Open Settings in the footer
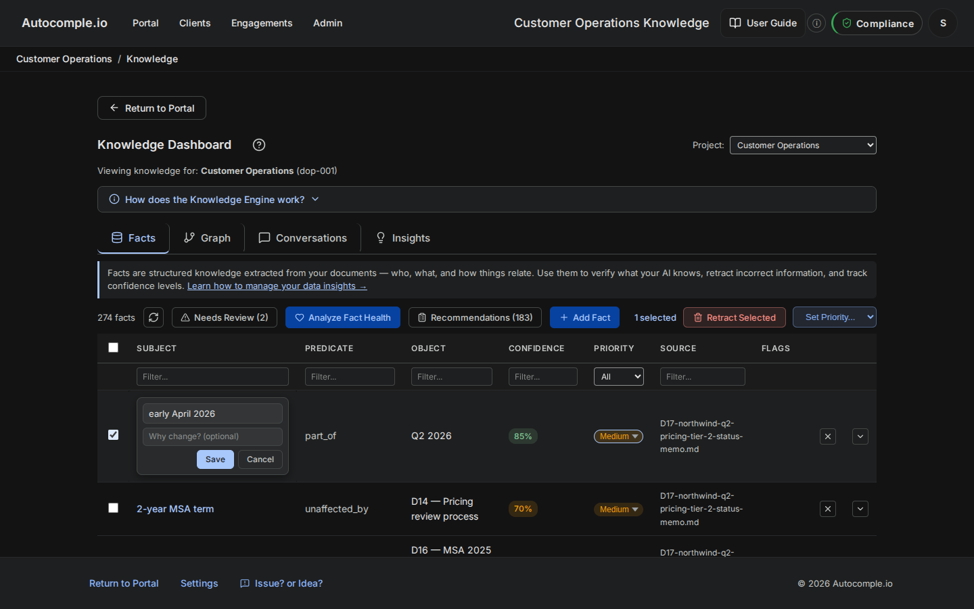Image resolution: width=974 pixels, height=609 pixels. click(200, 583)
